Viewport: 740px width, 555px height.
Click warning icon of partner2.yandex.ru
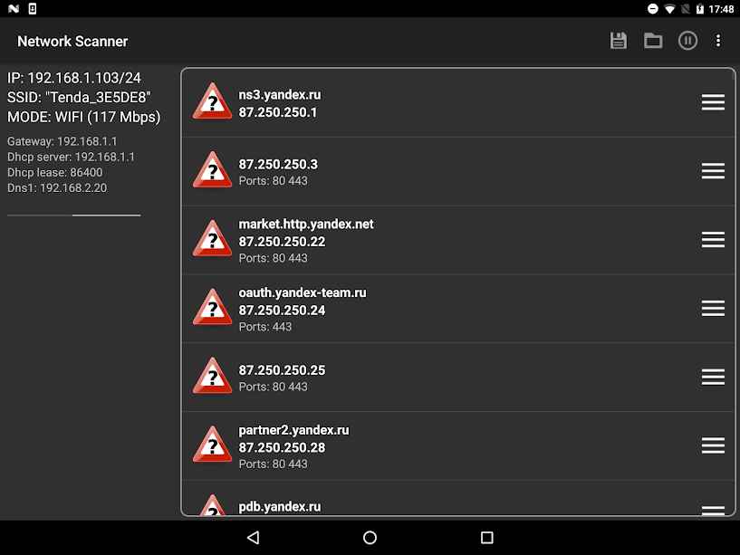coord(212,445)
